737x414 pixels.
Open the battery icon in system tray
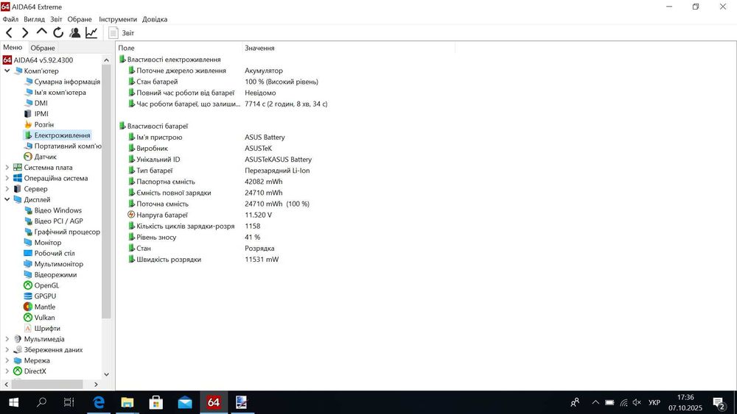609,402
